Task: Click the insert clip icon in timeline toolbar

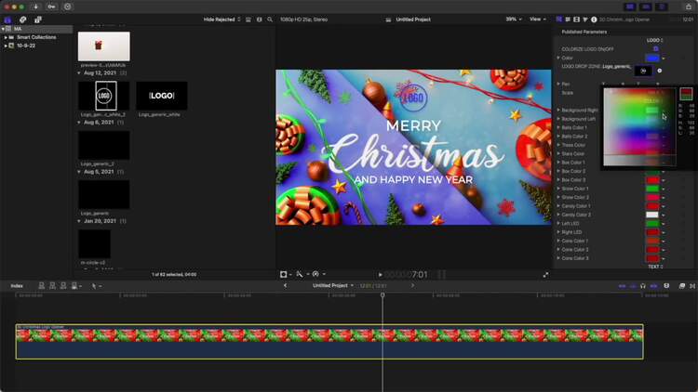Action: (52, 286)
